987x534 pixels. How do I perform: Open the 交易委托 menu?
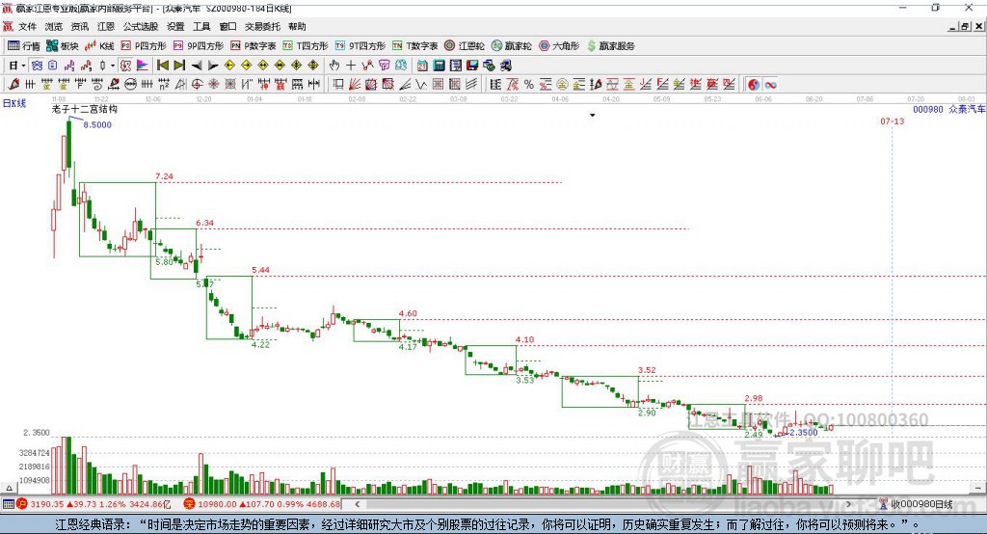tap(262, 26)
